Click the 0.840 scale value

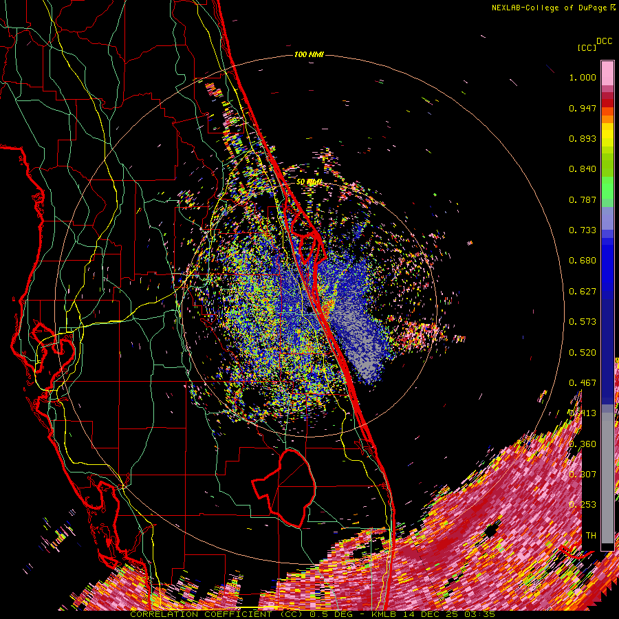[583, 169]
